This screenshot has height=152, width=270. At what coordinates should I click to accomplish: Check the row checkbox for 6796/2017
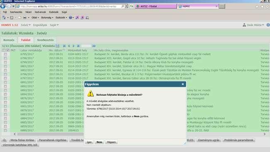(x=5, y=74)
